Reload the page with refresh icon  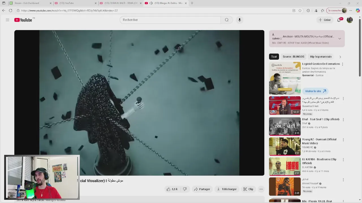[10, 10]
